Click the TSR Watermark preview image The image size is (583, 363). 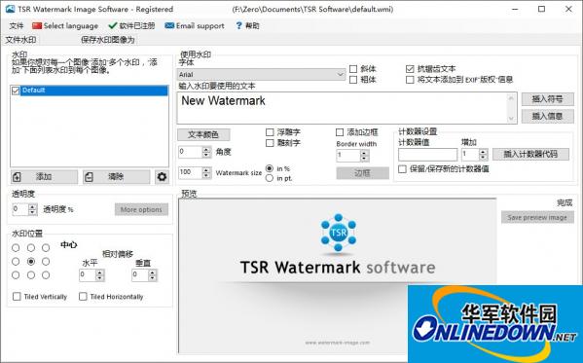click(x=338, y=276)
